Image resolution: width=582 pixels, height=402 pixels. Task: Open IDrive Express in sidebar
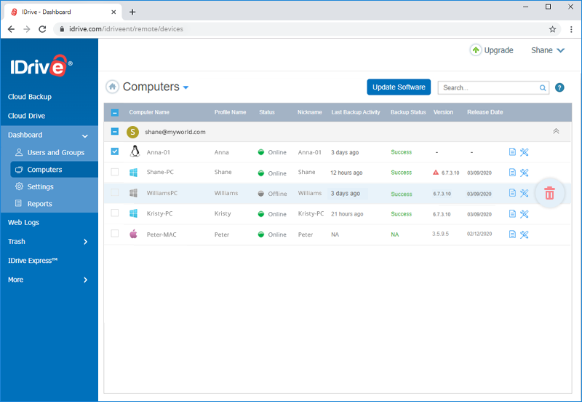(x=33, y=261)
